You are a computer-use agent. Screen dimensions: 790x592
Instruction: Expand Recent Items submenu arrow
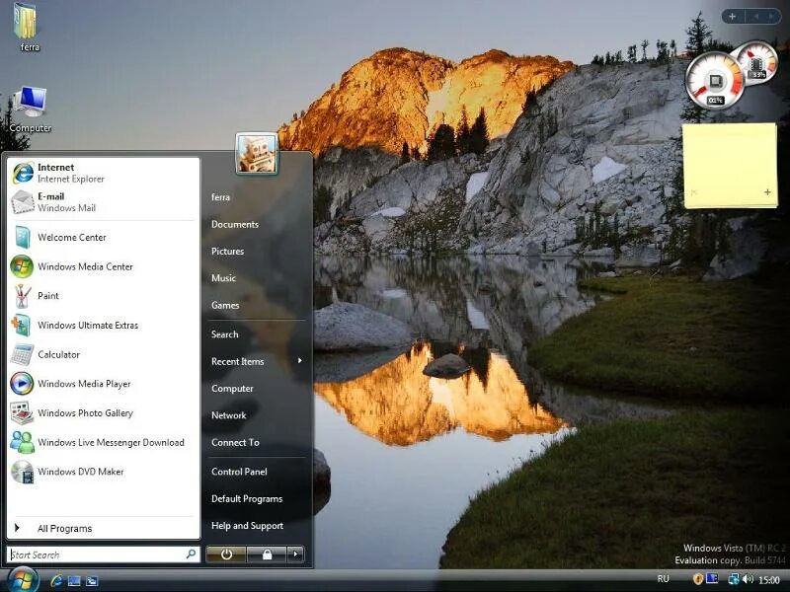(300, 360)
